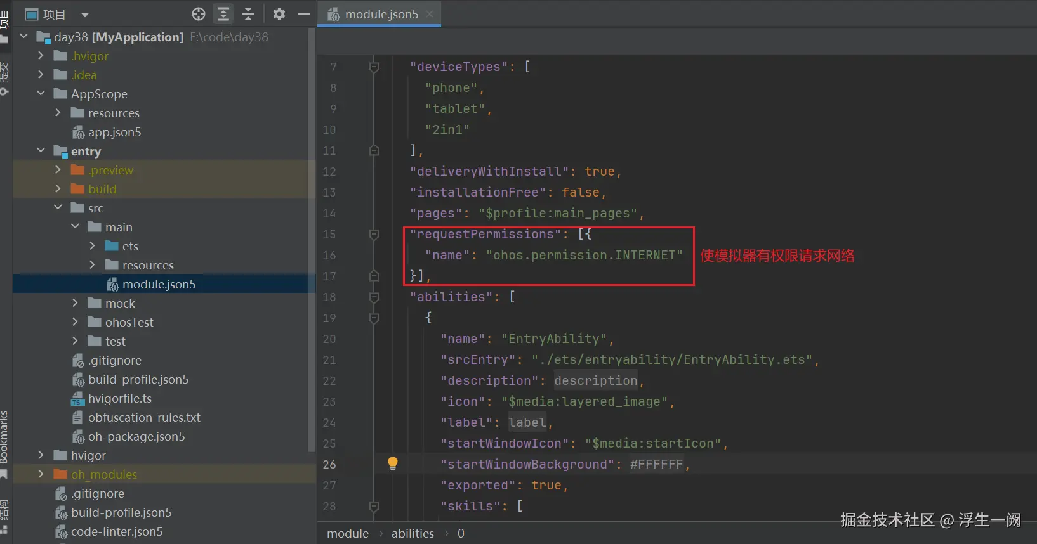Collapse the src folder

pos(58,208)
